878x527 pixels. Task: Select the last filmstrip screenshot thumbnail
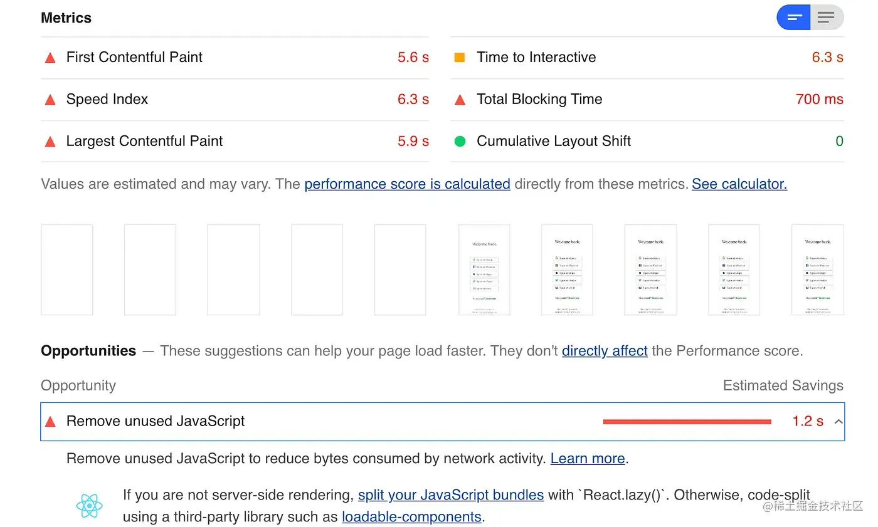[x=817, y=269]
